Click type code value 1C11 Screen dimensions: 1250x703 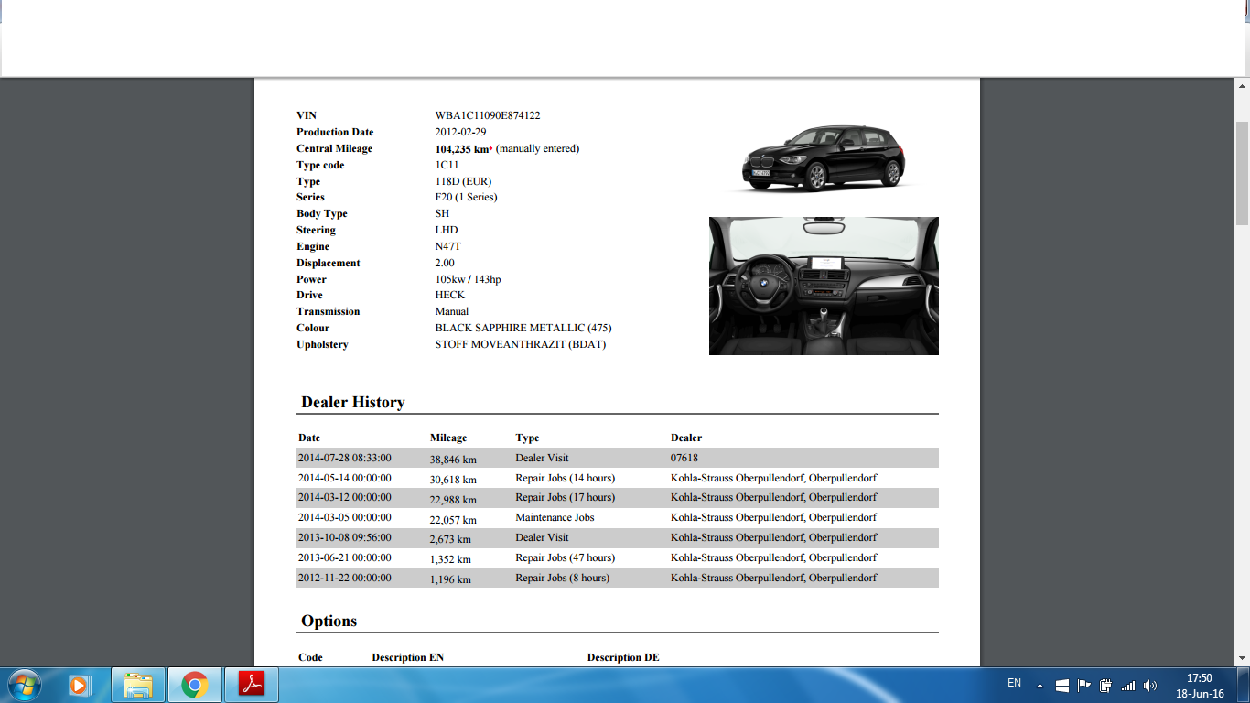[447, 165]
